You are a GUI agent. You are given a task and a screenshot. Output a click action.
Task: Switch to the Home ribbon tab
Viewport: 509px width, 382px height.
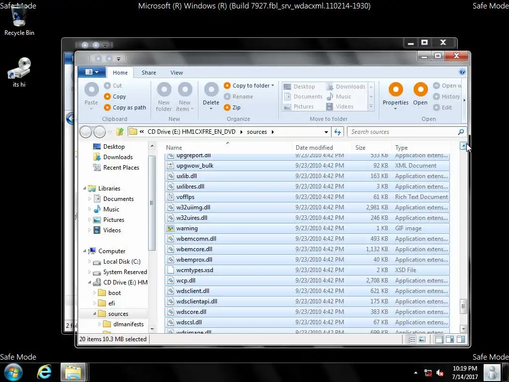[120, 73]
